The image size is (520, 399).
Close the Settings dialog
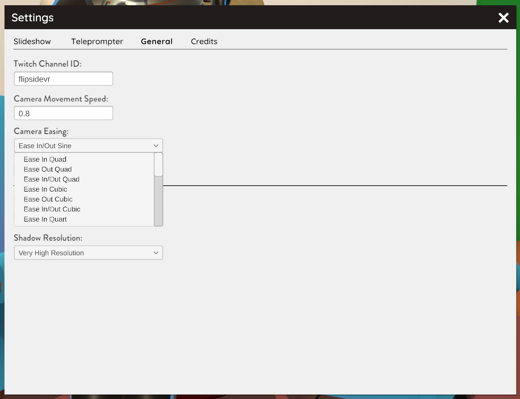(504, 18)
